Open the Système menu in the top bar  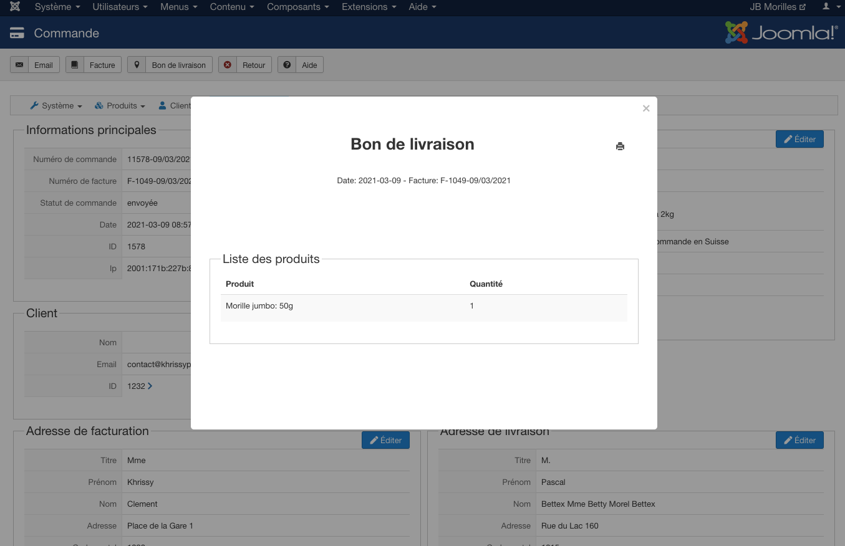click(57, 7)
